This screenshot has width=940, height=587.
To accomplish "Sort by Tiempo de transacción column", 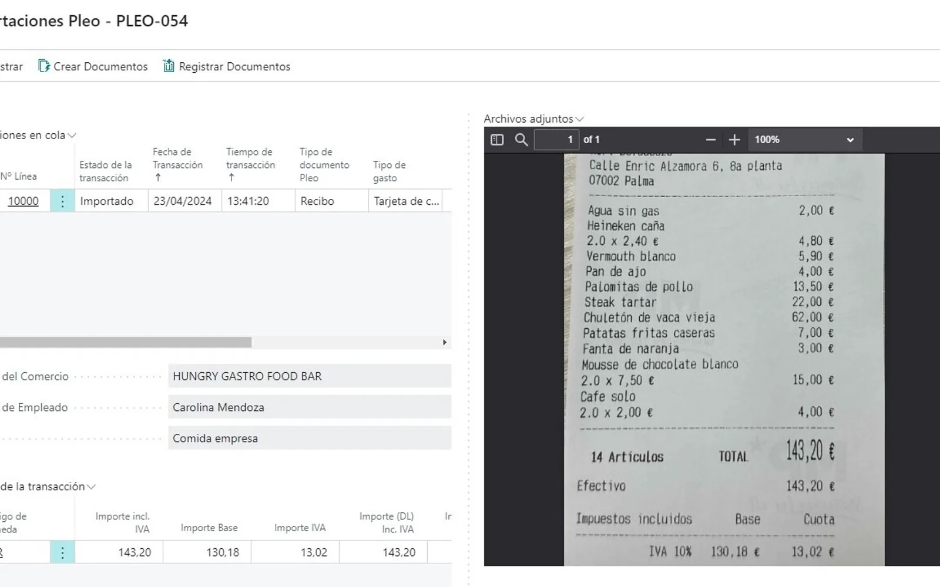I will [251, 164].
